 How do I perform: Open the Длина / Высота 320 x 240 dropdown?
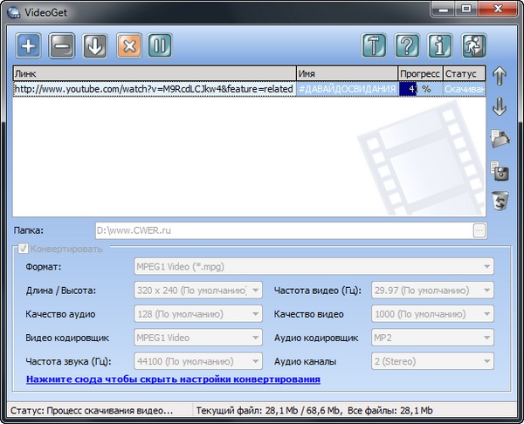pos(197,290)
